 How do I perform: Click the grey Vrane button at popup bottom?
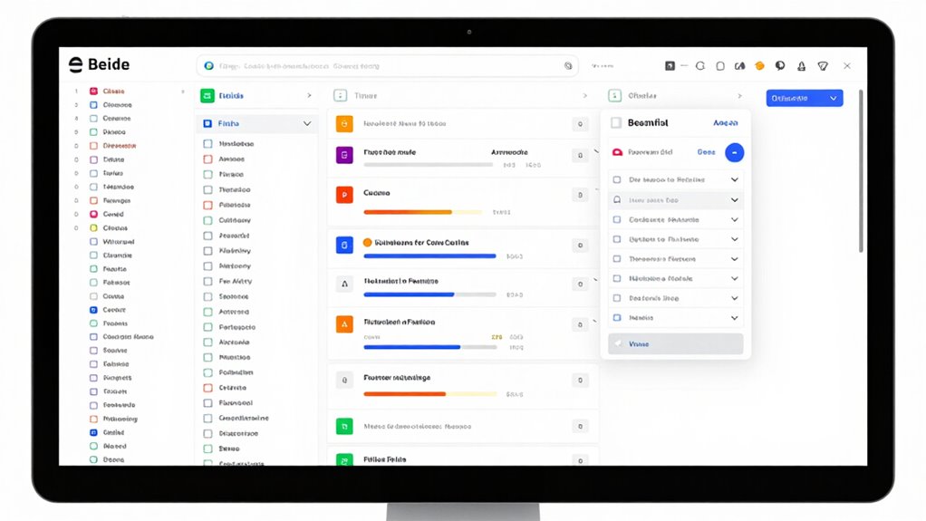(676, 343)
